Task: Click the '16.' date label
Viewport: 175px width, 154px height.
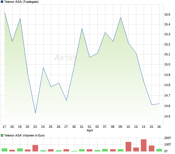Action: pyautogui.click(x=159, y=127)
